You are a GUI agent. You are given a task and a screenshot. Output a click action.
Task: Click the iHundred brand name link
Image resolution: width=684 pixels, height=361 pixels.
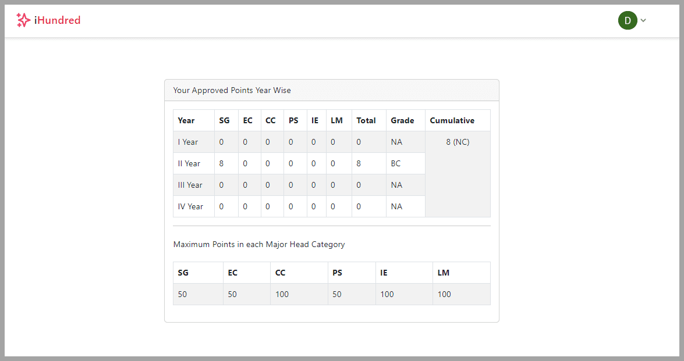57,20
